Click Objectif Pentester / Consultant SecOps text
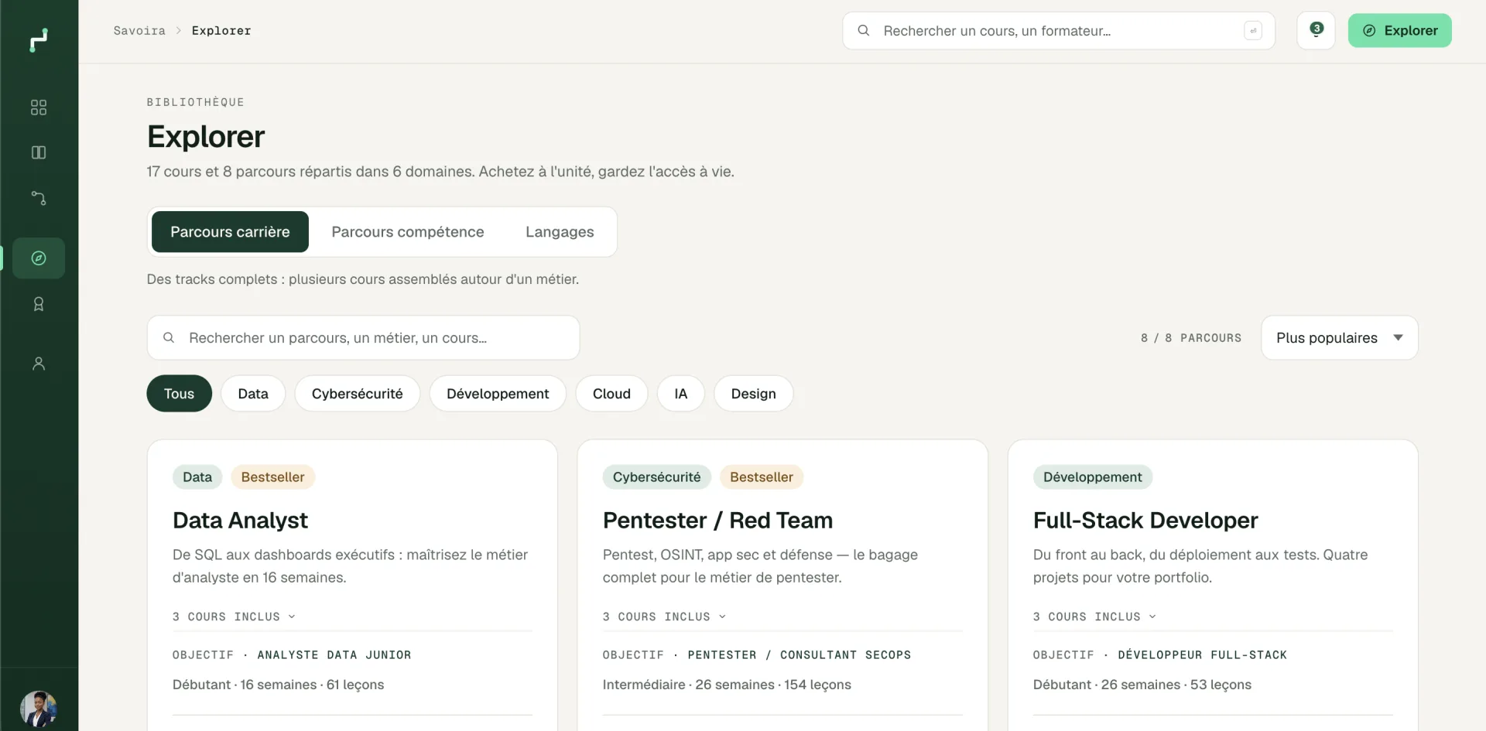 (757, 655)
